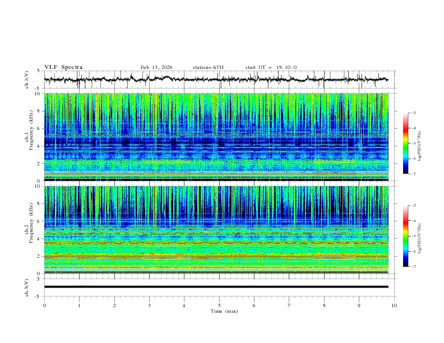Click the lower "log(PSD)(V²/Hz)" colorbar label
This screenshot has height=343, width=444.
[x=420, y=239]
